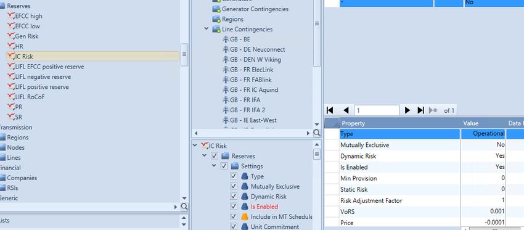Click the Lists panel expand arrow

coord(184,218)
